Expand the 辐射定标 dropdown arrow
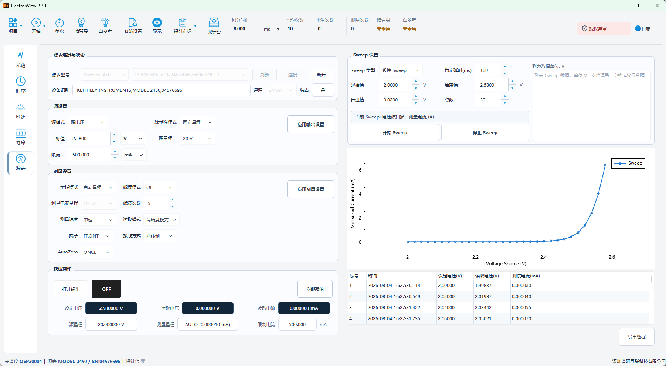The width and height of the screenshot is (666, 366). (x=195, y=26)
